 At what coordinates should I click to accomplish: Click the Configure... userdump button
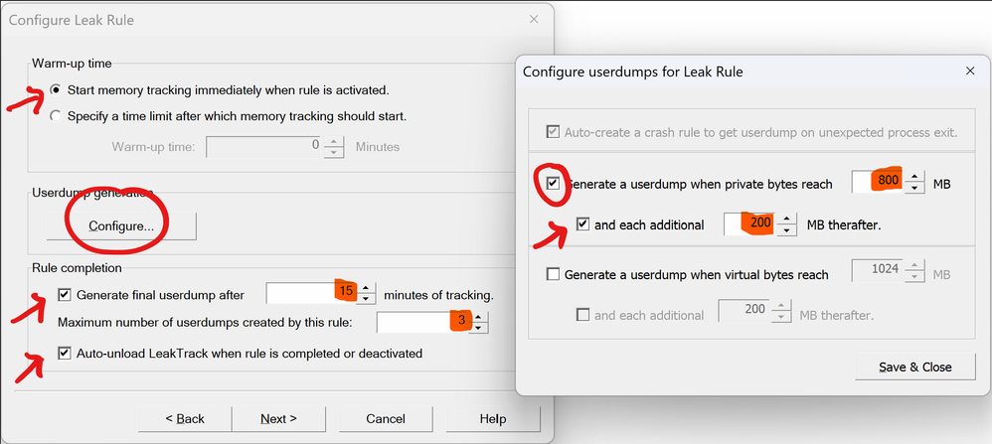coord(121,226)
